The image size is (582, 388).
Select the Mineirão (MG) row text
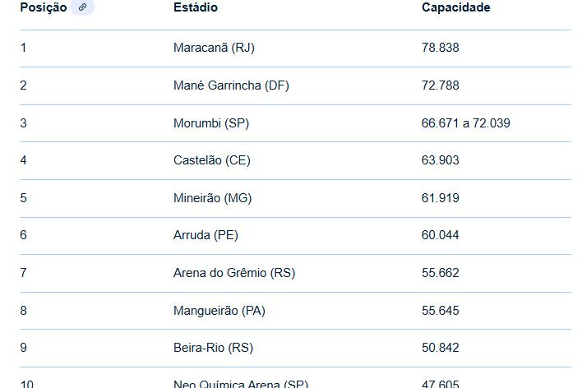coord(213,198)
